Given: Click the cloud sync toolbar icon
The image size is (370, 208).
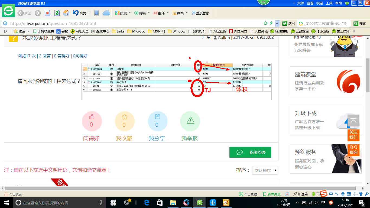Looking at the screenshot, I should pyautogui.click(x=106, y=13).
